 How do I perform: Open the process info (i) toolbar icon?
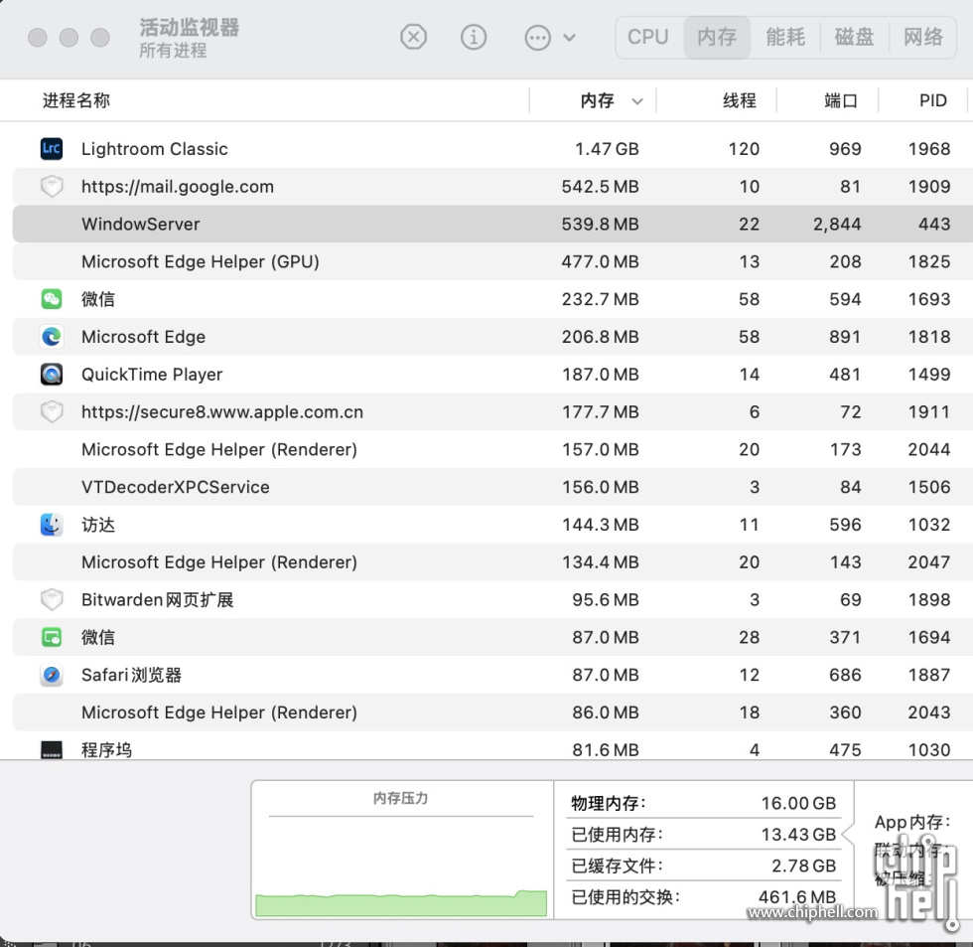[x=474, y=37]
